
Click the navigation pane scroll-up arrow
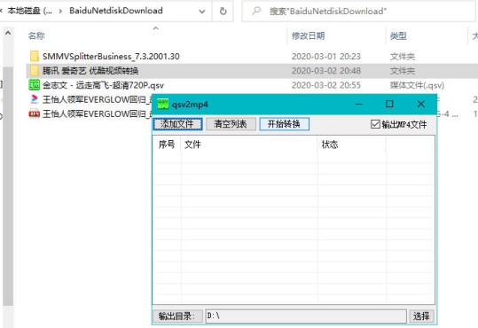pyautogui.click(x=8, y=33)
